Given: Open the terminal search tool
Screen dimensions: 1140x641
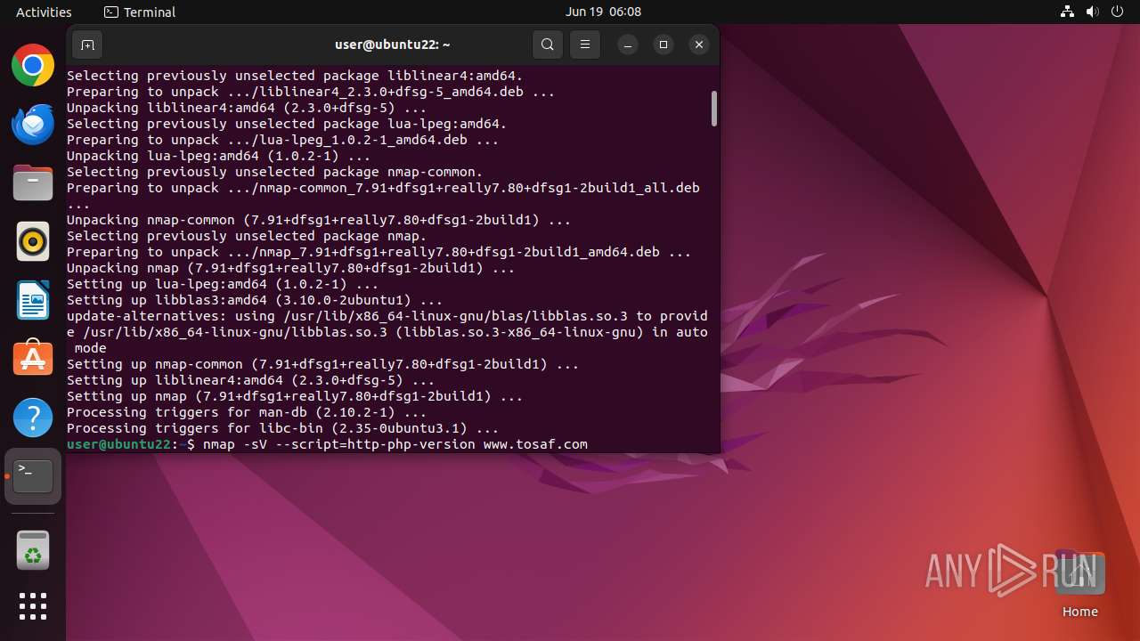Looking at the screenshot, I should pyautogui.click(x=548, y=45).
